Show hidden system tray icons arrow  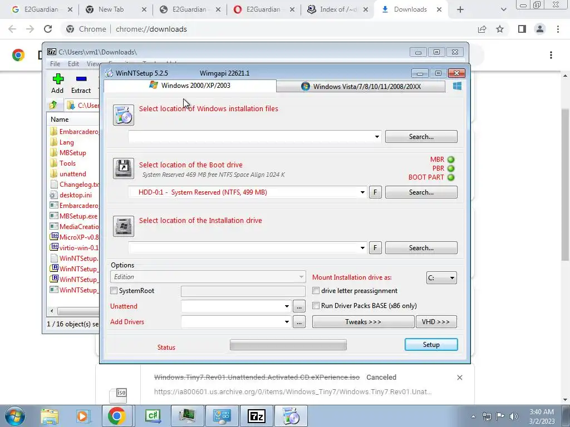pos(473,416)
